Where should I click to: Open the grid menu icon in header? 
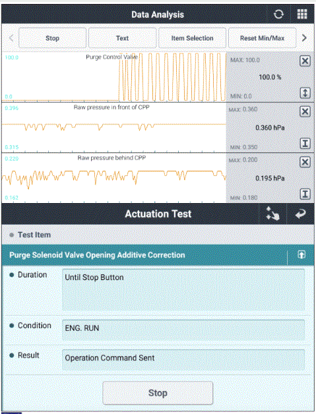coord(302,15)
